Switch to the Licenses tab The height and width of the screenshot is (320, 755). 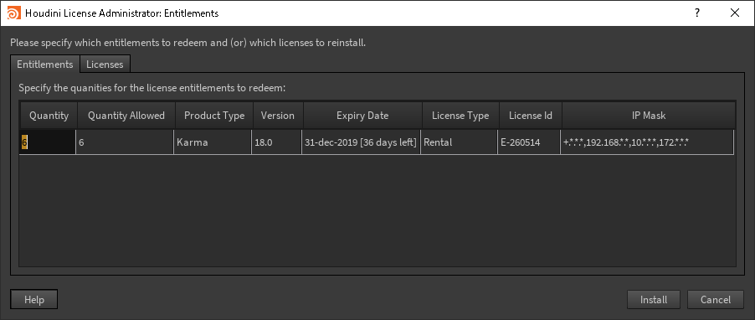pyautogui.click(x=105, y=65)
